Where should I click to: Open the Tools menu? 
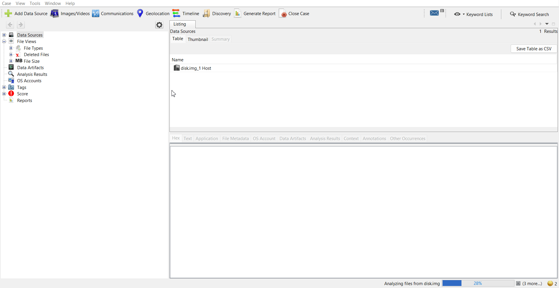click(x=35, y=3)
